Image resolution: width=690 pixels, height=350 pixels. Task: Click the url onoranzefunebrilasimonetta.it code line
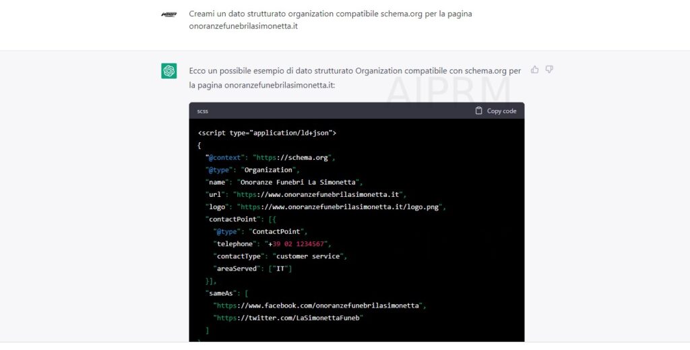(x=306, y=195)
